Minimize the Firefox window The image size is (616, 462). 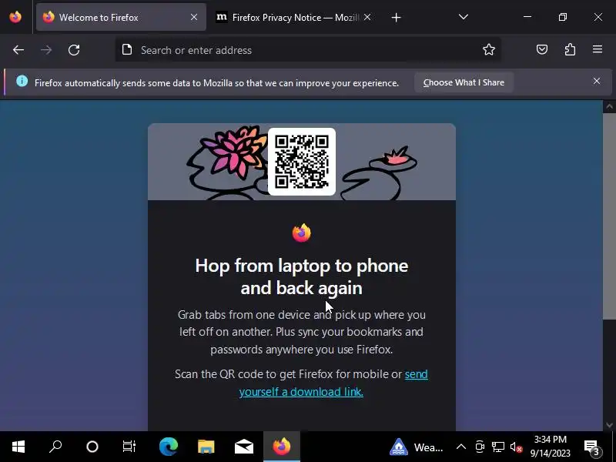[527, 17]
